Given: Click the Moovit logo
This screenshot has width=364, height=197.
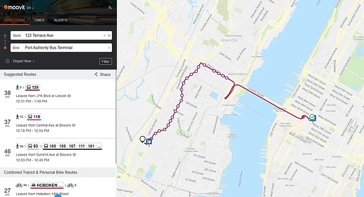Looking at the screenshot, I should [x=14, y=7].
